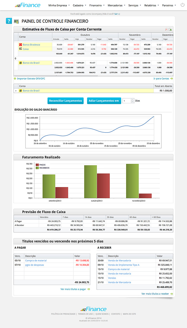Viewport: 187px width, 328px height.
Task: Click the power logout icon
Action: [x=182, y=5]
